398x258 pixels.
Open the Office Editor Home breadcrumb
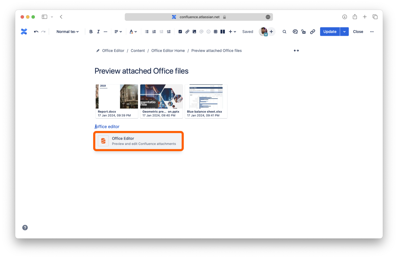pyautogui.click(x=168, y=51)
